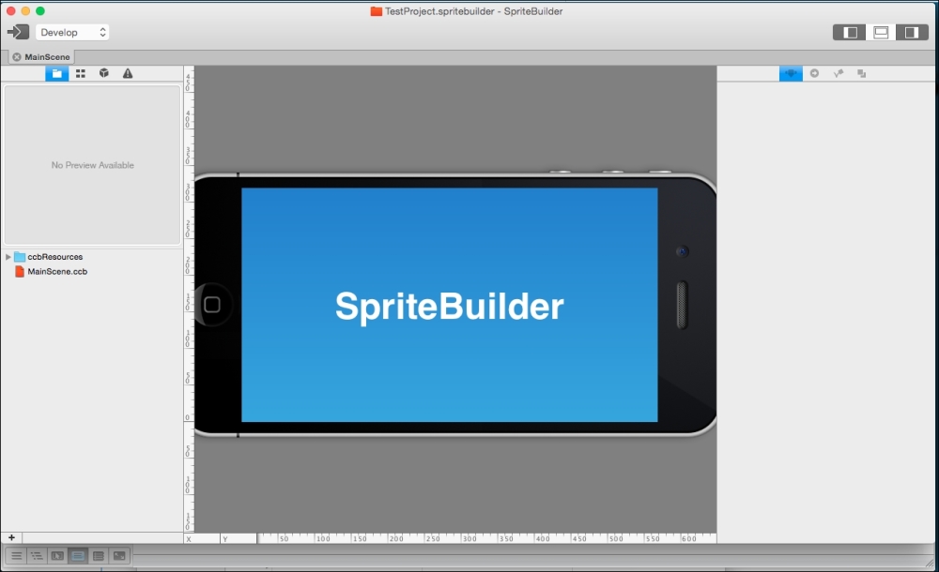Viewport: 939px width, 572px height.
Task: Toggle the right inspector panel layout button
Action: point(911,31)
